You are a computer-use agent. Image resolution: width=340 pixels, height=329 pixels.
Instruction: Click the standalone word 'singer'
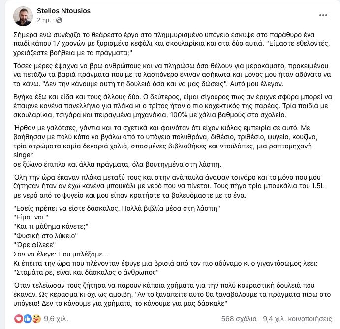coord(23,155)
